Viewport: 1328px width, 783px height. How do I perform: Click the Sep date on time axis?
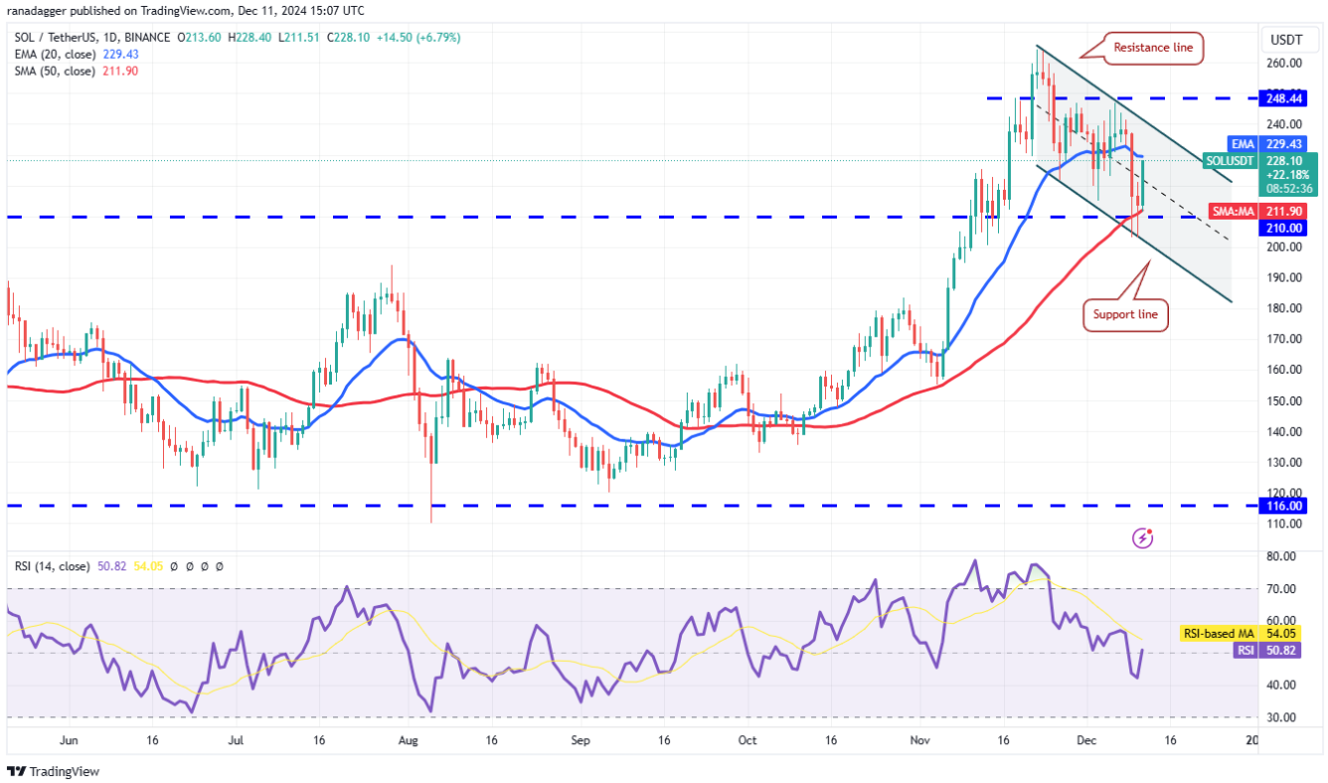coord(581,740)
